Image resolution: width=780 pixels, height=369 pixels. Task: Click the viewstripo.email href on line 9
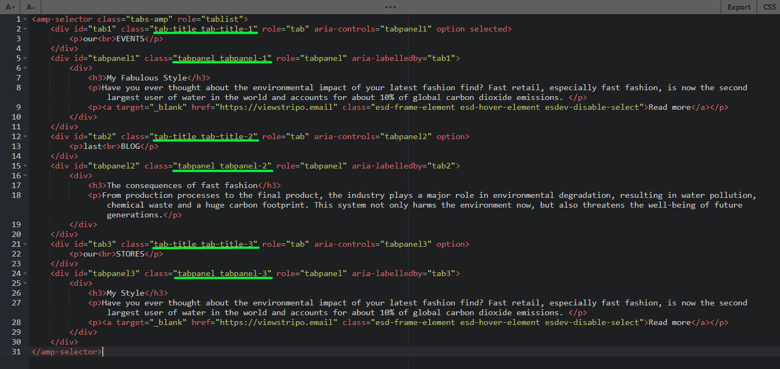pyautogui.click(x=277, y=107)
